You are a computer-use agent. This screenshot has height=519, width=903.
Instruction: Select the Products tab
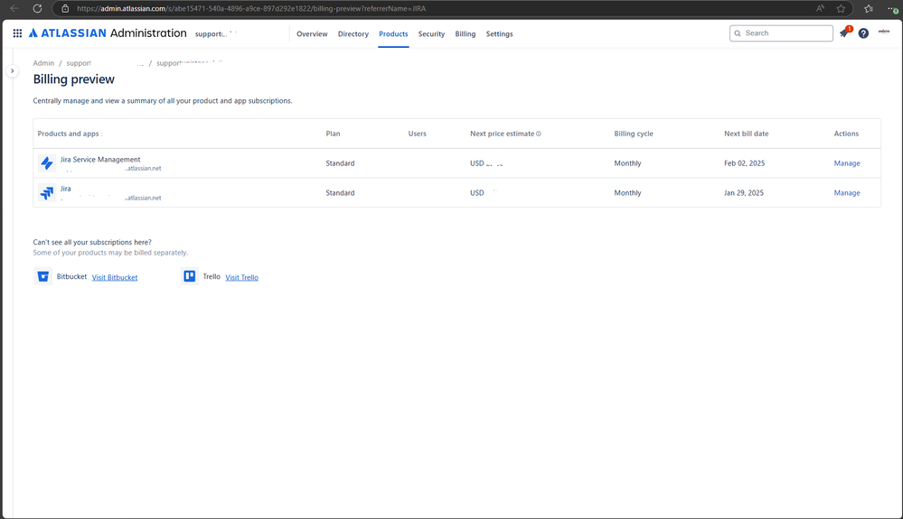(x=393, y=34)
